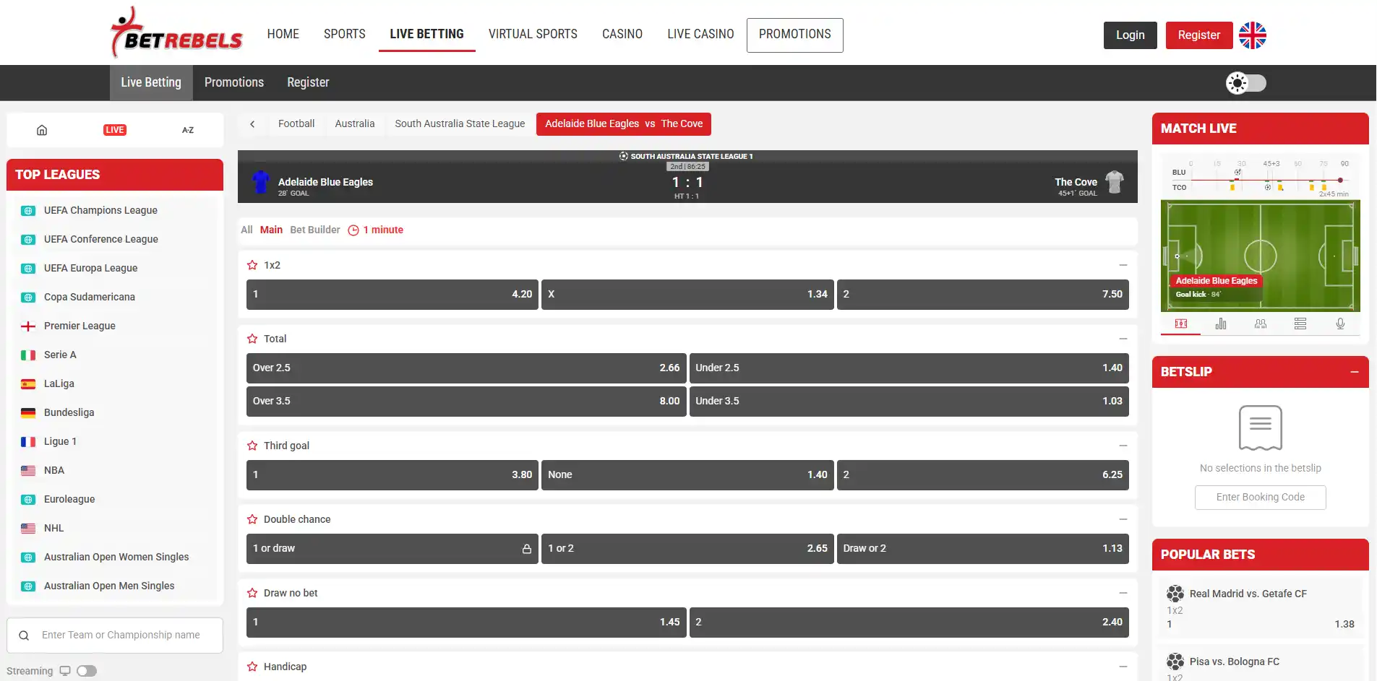This screenshot has height=681, width=1377.
Task: Select the X draw odds 1.34
Action: tap(687, 295)
